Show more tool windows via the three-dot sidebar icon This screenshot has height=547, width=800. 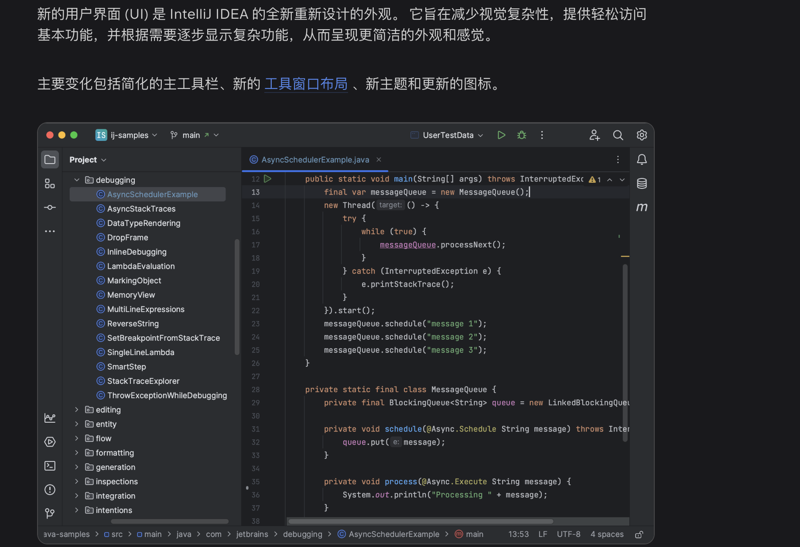(50, 231)
